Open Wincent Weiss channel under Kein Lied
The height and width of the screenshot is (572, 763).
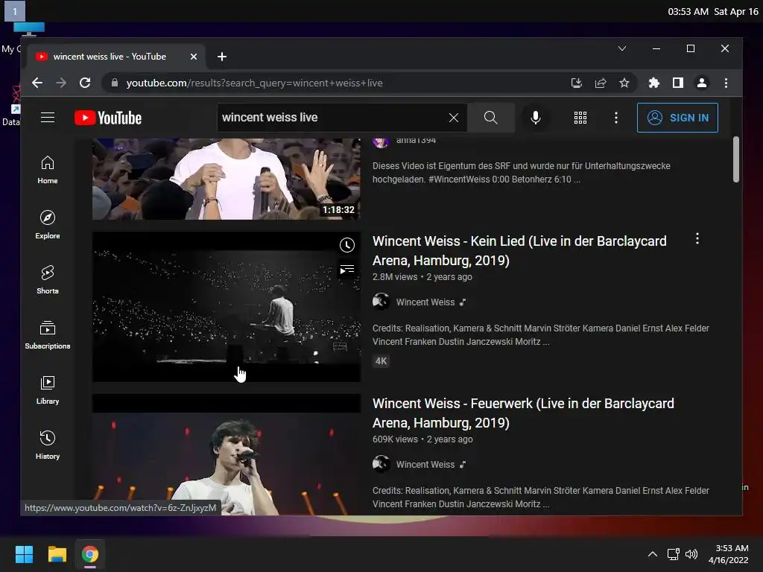pos(425,302)
